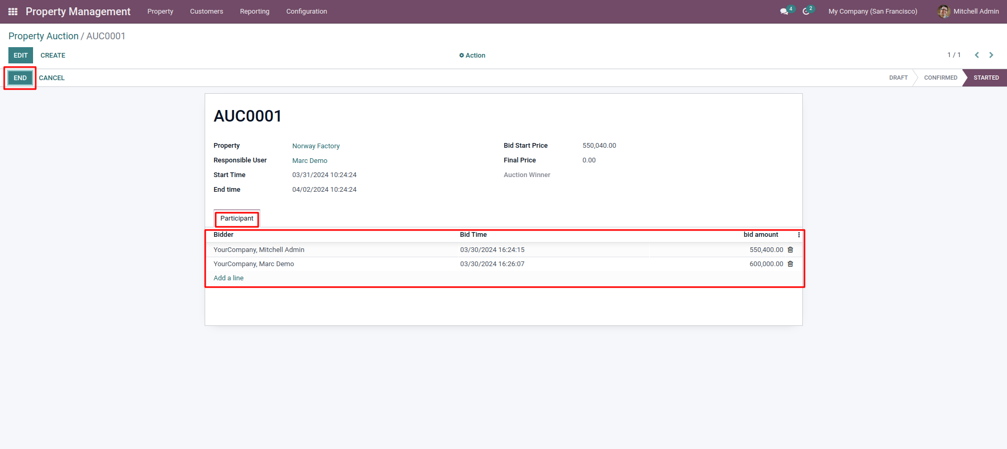This screenshot has height=449, width=1007.
Task: Select the DRAFT status stage
Action: [x=898, y=78]
